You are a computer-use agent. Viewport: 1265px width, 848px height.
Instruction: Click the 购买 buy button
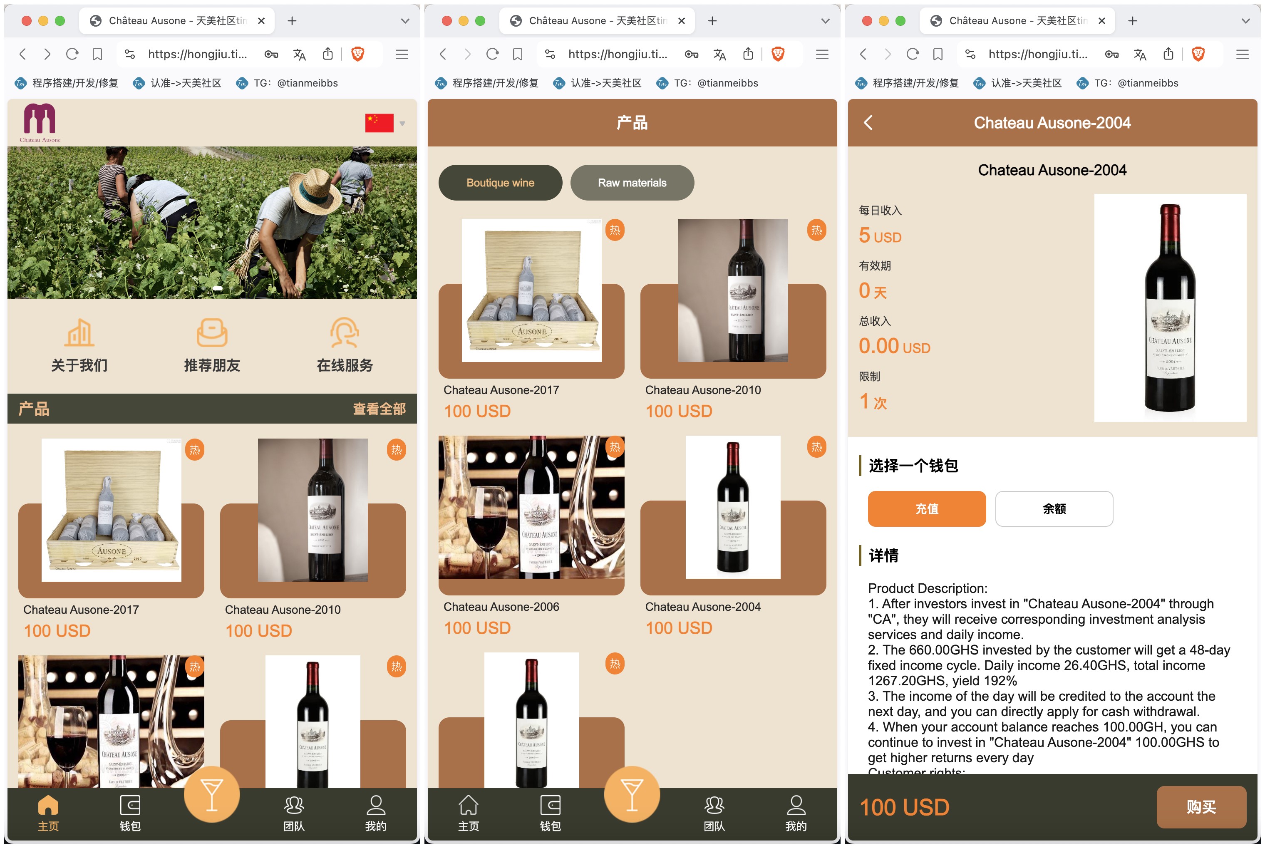(x=1201, y=807)
